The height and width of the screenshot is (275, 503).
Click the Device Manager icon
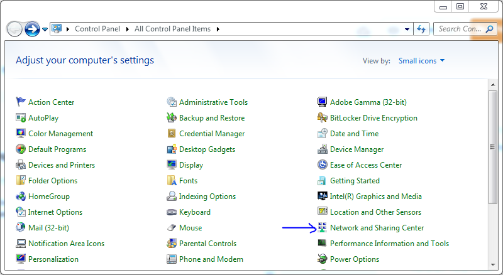(322, 149)
